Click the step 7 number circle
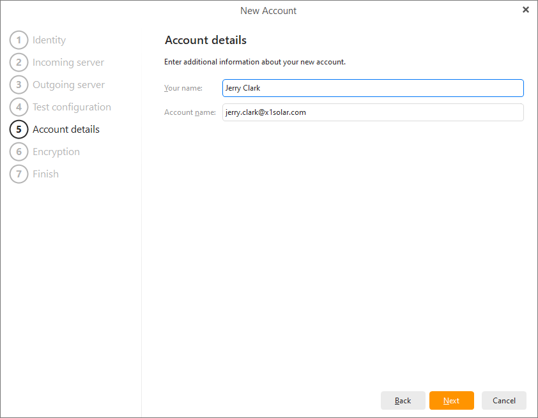The image size is (538, 418). point(19,174)
